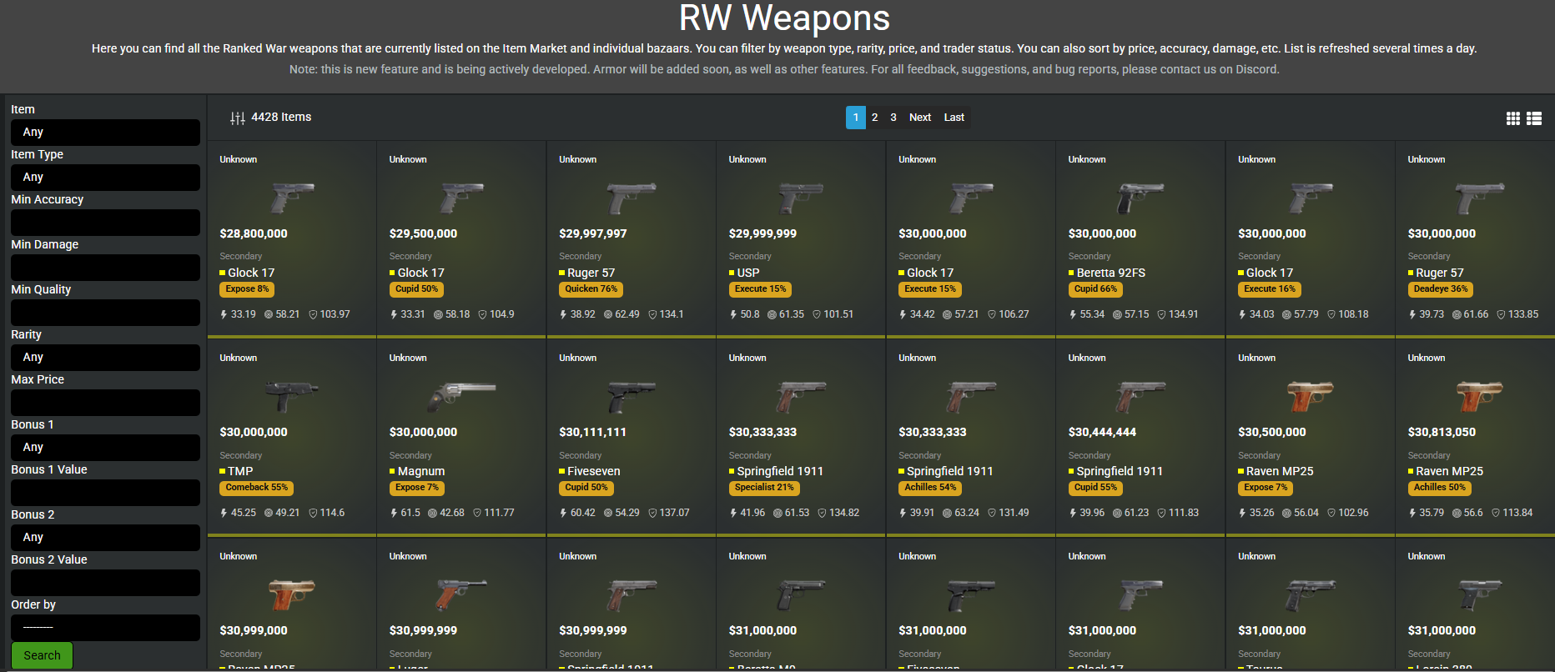Image resolution: width=1555 pixels, height=672 pixels.
Task: Go to page 3 of results
Action: click(893, 118)
